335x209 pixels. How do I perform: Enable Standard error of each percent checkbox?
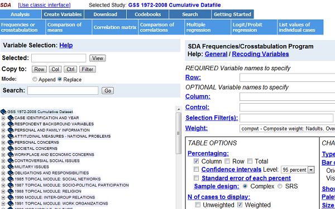[x=196, y=178]
